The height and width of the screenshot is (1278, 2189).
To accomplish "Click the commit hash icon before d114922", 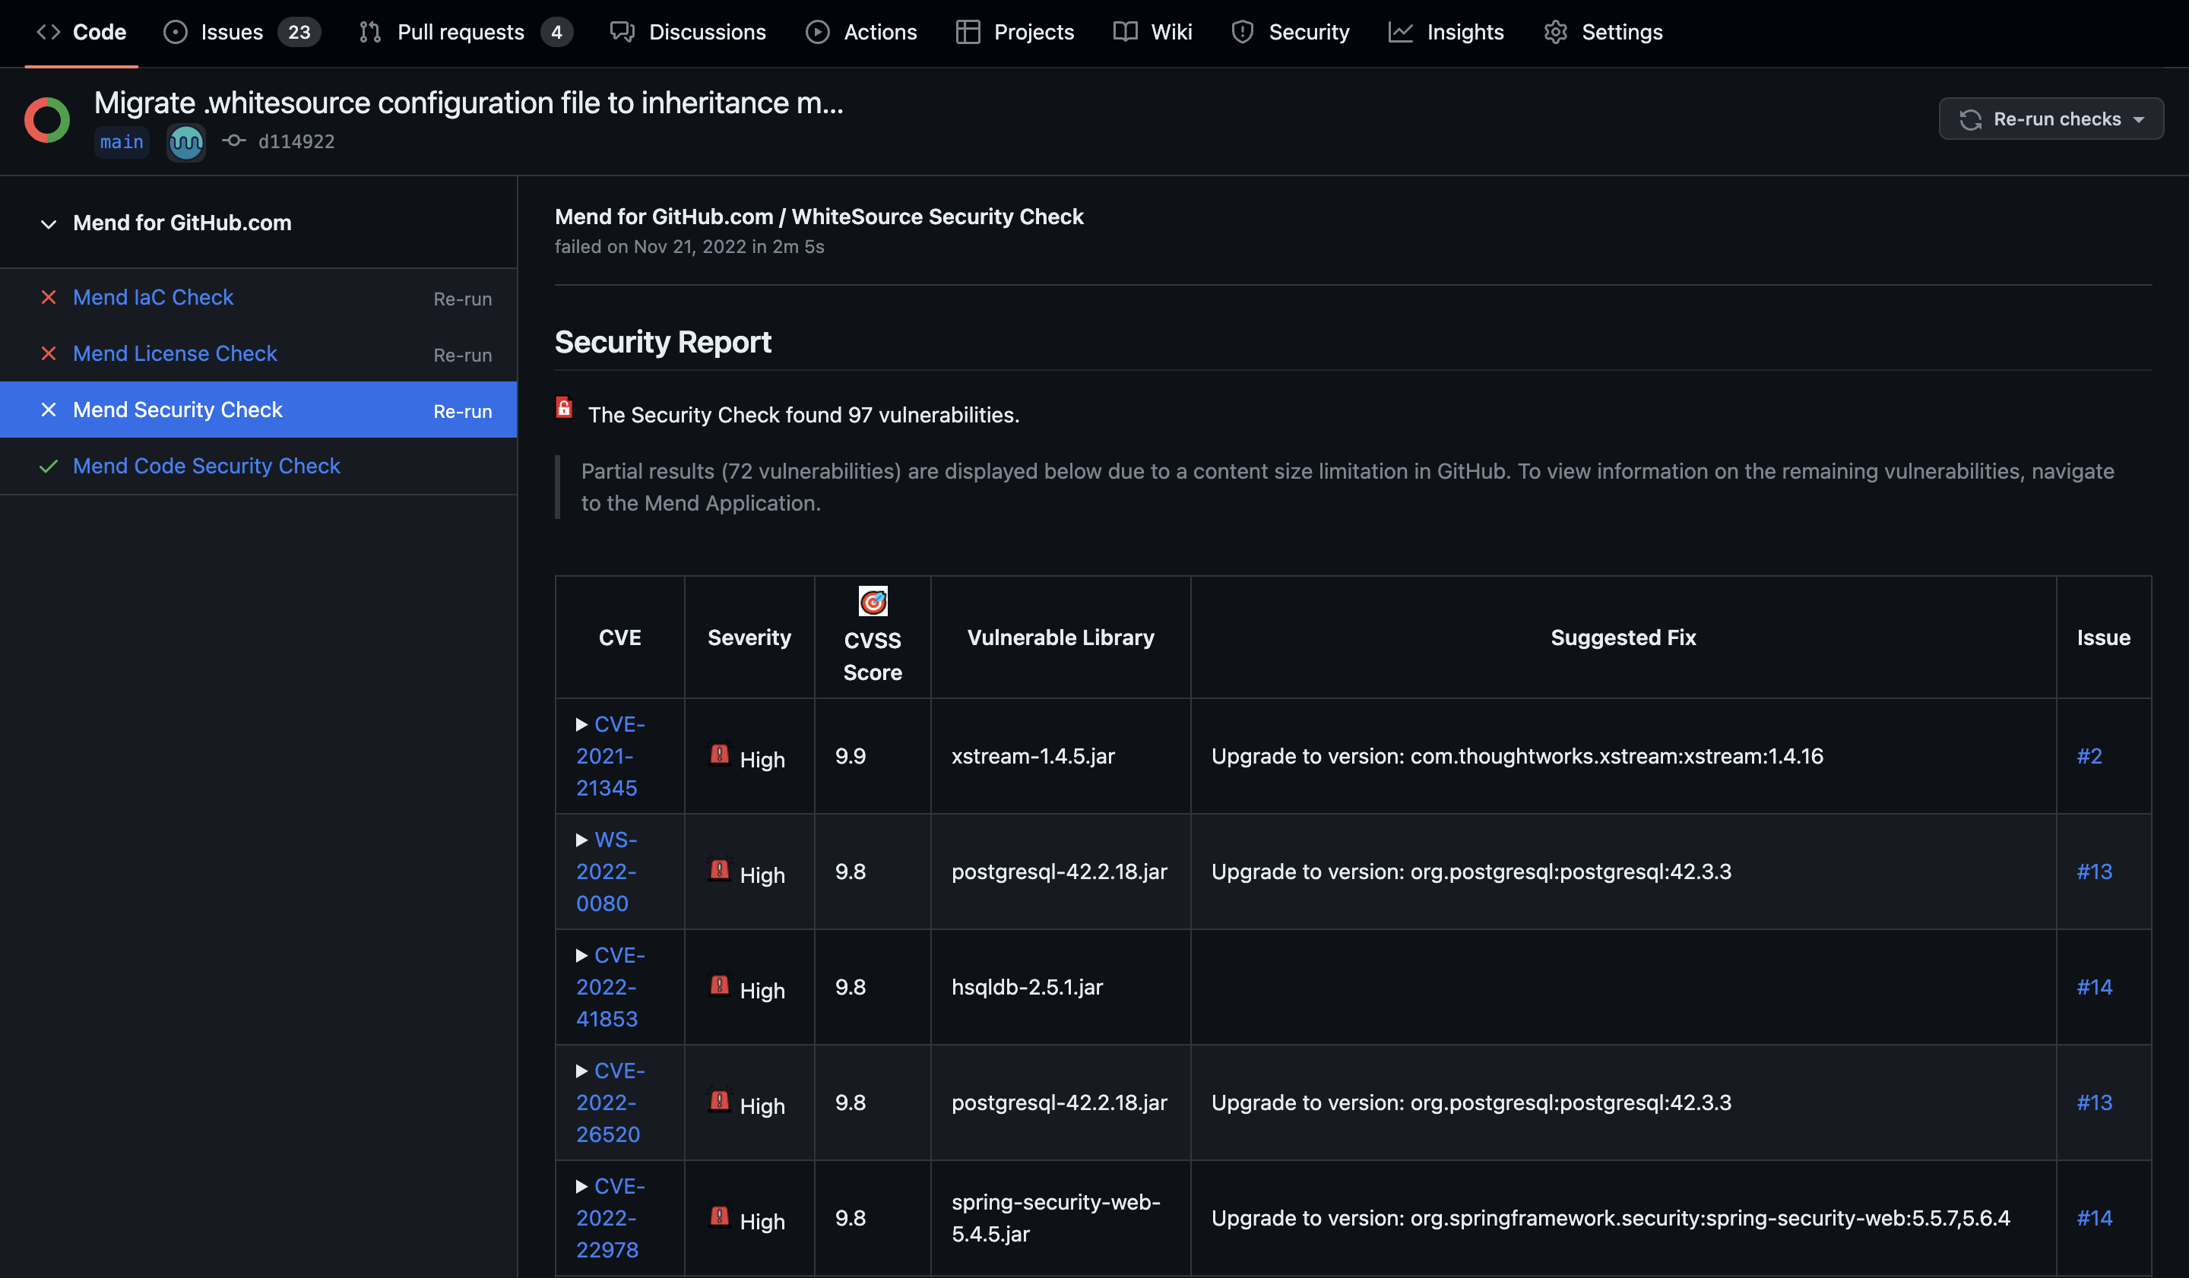I will (233, 141).
